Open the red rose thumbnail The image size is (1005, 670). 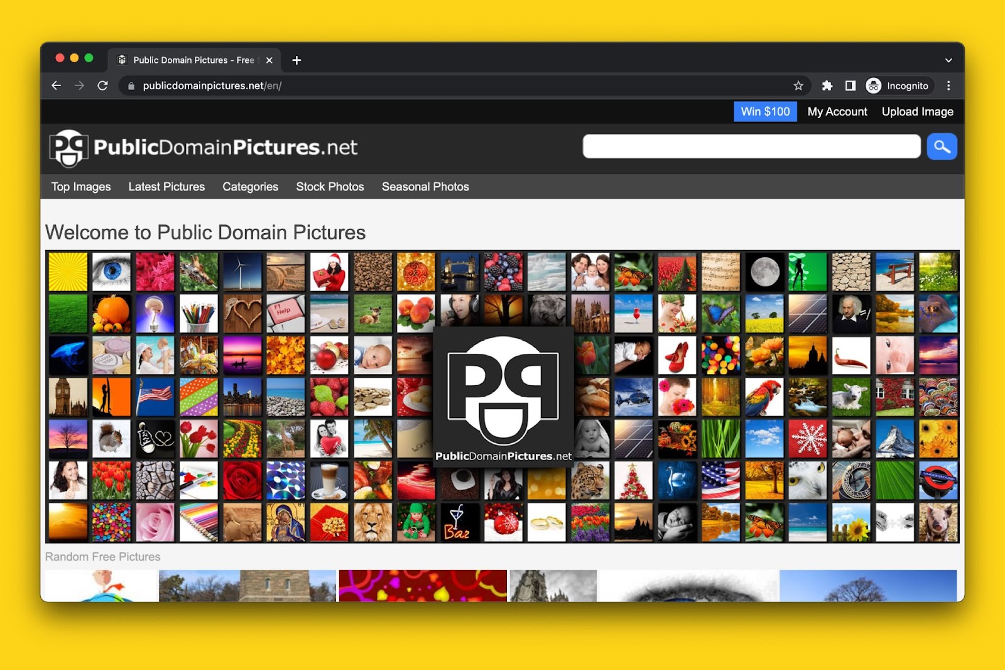[x=242, y=480]
